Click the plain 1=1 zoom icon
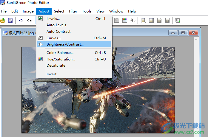The height and width of the screenshot is (137, 208). [167, 20]
